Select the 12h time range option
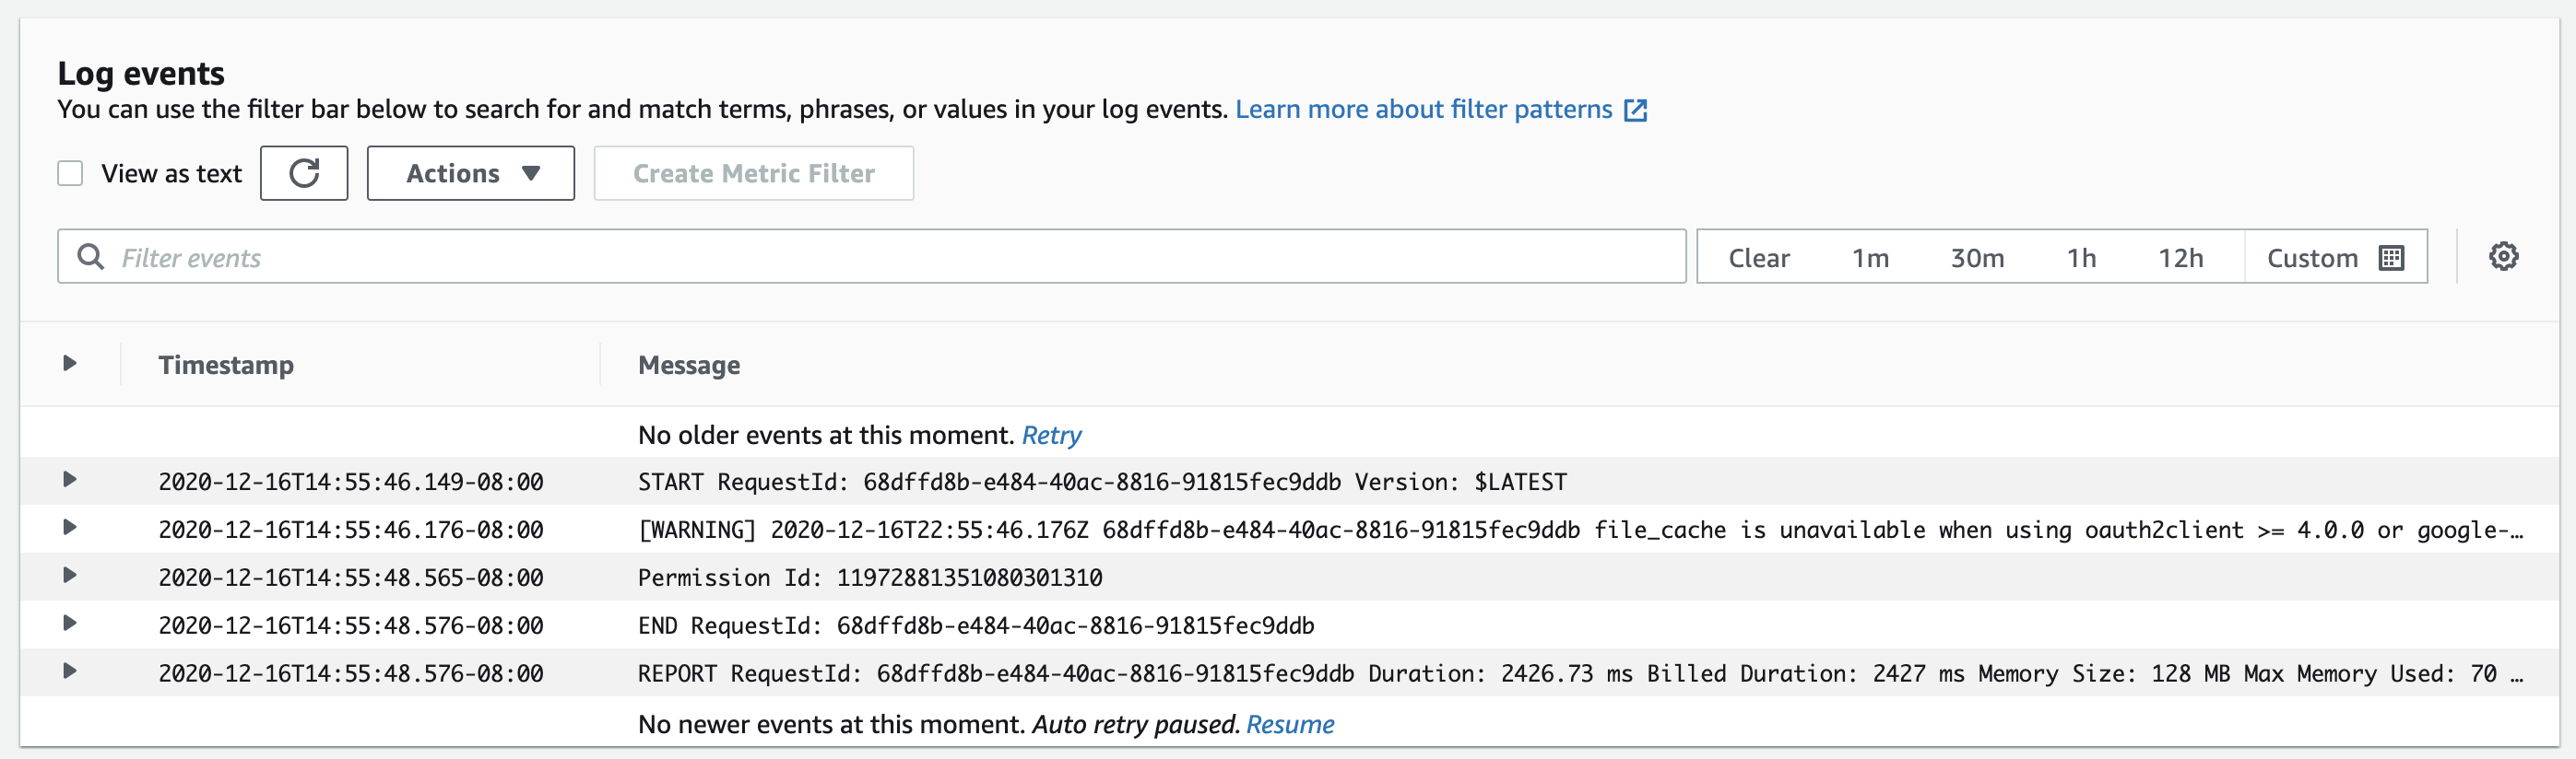The width and height of the screenshot is (2576, 759). 2180,258
